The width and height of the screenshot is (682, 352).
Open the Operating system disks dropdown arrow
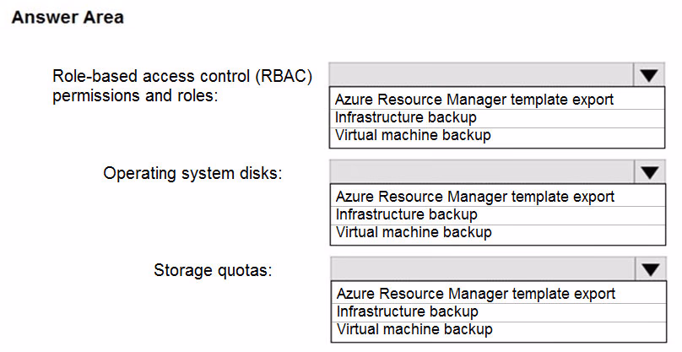(x=650, y=172)
